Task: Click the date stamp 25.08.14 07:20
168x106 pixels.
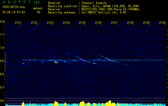Action: click(x=14, y=12)
